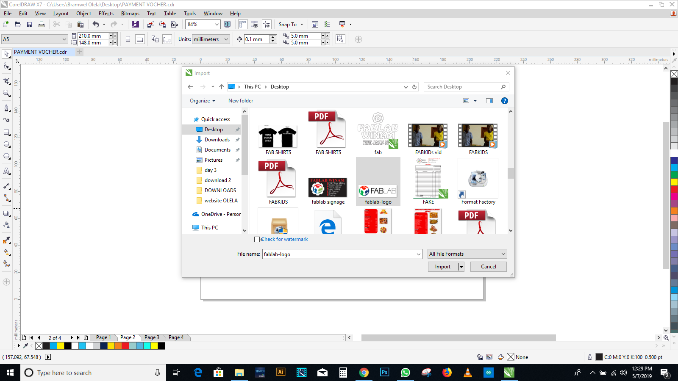This screenshot has width=678, height=381.
Task: Enable Check for watermark checkbox
Action: [x=257, y=239]
